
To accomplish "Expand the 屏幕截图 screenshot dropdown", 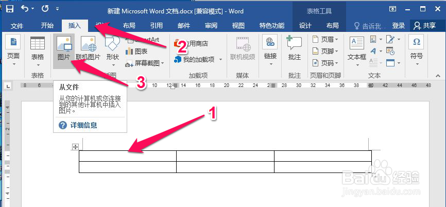I will 163,63.
